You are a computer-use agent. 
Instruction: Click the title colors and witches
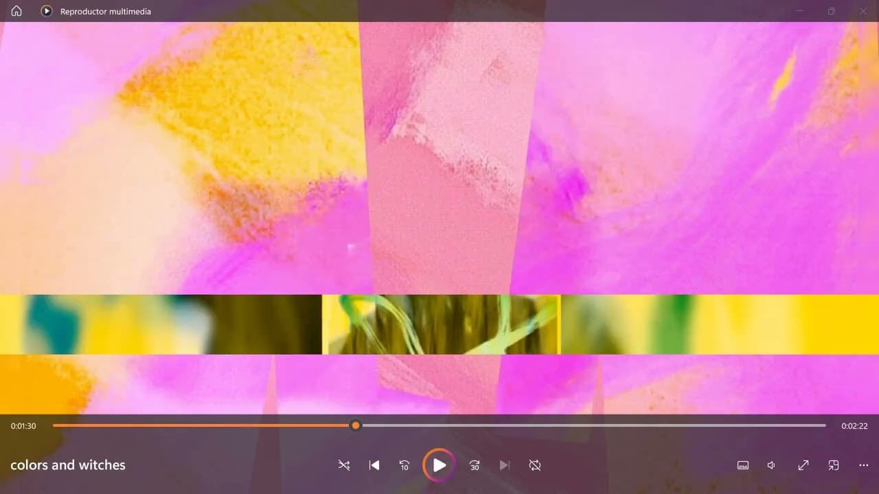point(68,464)
